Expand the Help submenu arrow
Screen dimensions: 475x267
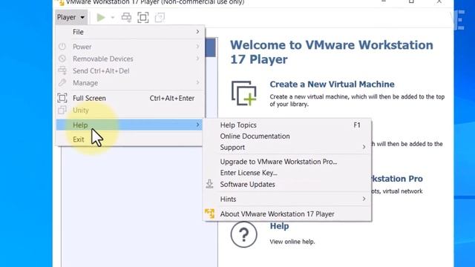coord(197,125)
